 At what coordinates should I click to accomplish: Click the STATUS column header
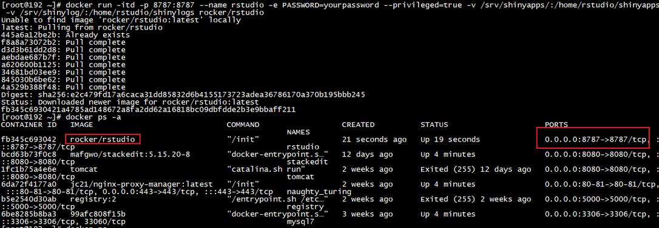[x=434, y=125]
